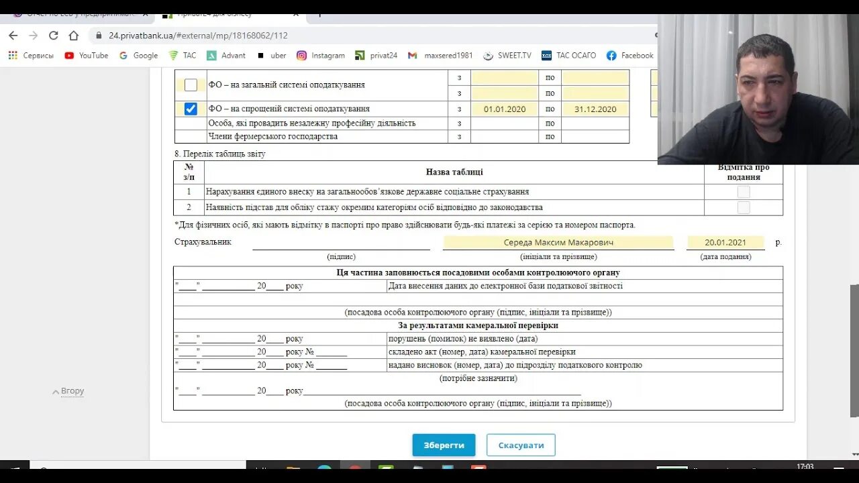Open the privat24 bookmark

(376, 56)
